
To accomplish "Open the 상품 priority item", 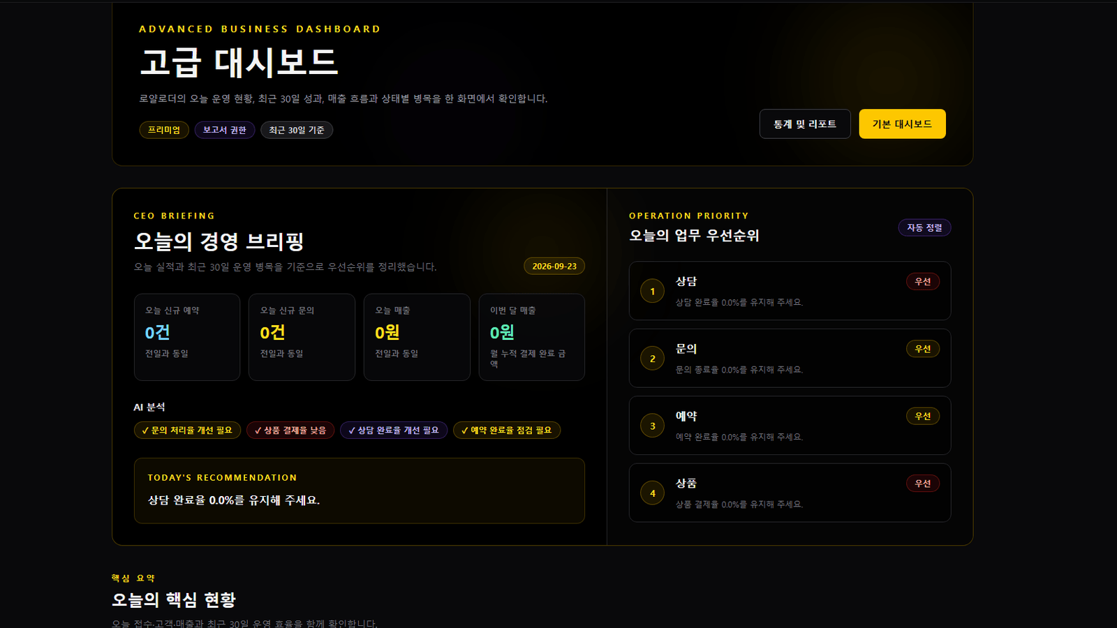I will coord(790,493).
